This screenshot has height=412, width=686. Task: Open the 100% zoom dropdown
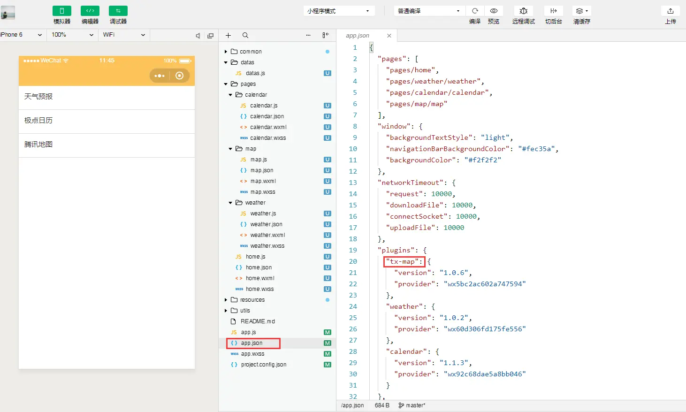coord(72,35)
